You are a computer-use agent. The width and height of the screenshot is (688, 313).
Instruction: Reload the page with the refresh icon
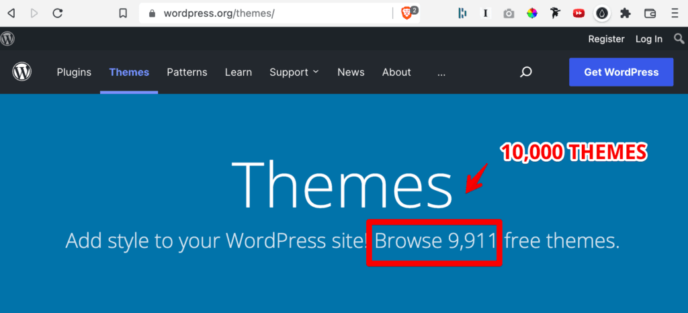(58, 13)
